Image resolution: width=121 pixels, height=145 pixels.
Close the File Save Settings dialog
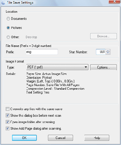(114, 2)
